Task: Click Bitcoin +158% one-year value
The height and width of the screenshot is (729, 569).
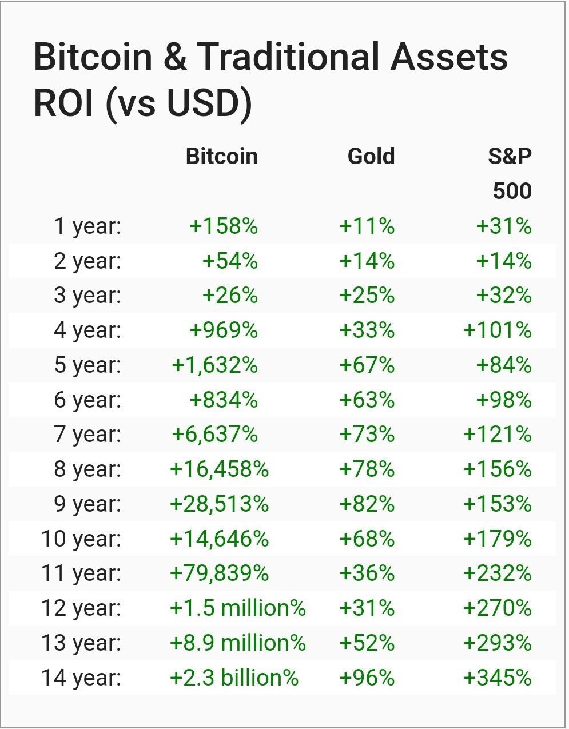Action: pyautogui.click(x=224, y=226)
